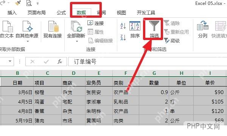Click the formula bar confirm checkmark
Screen dimensions: 227x136
(46, 62)
